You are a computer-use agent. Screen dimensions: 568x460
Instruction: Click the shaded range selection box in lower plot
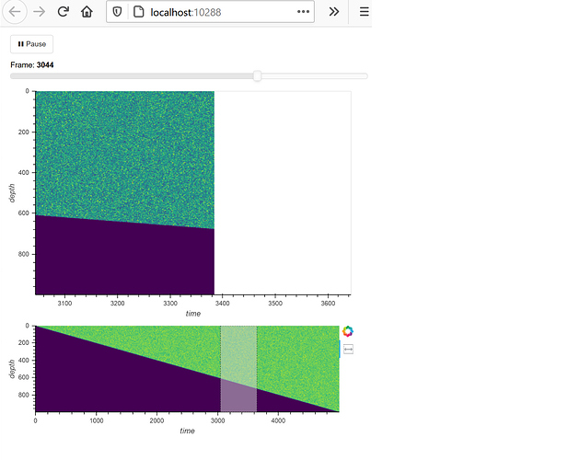click(x=238, y=368)
